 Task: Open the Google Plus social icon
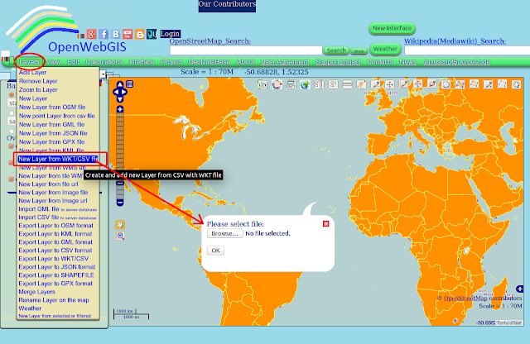pyautogui.click(x=92, y=34)
